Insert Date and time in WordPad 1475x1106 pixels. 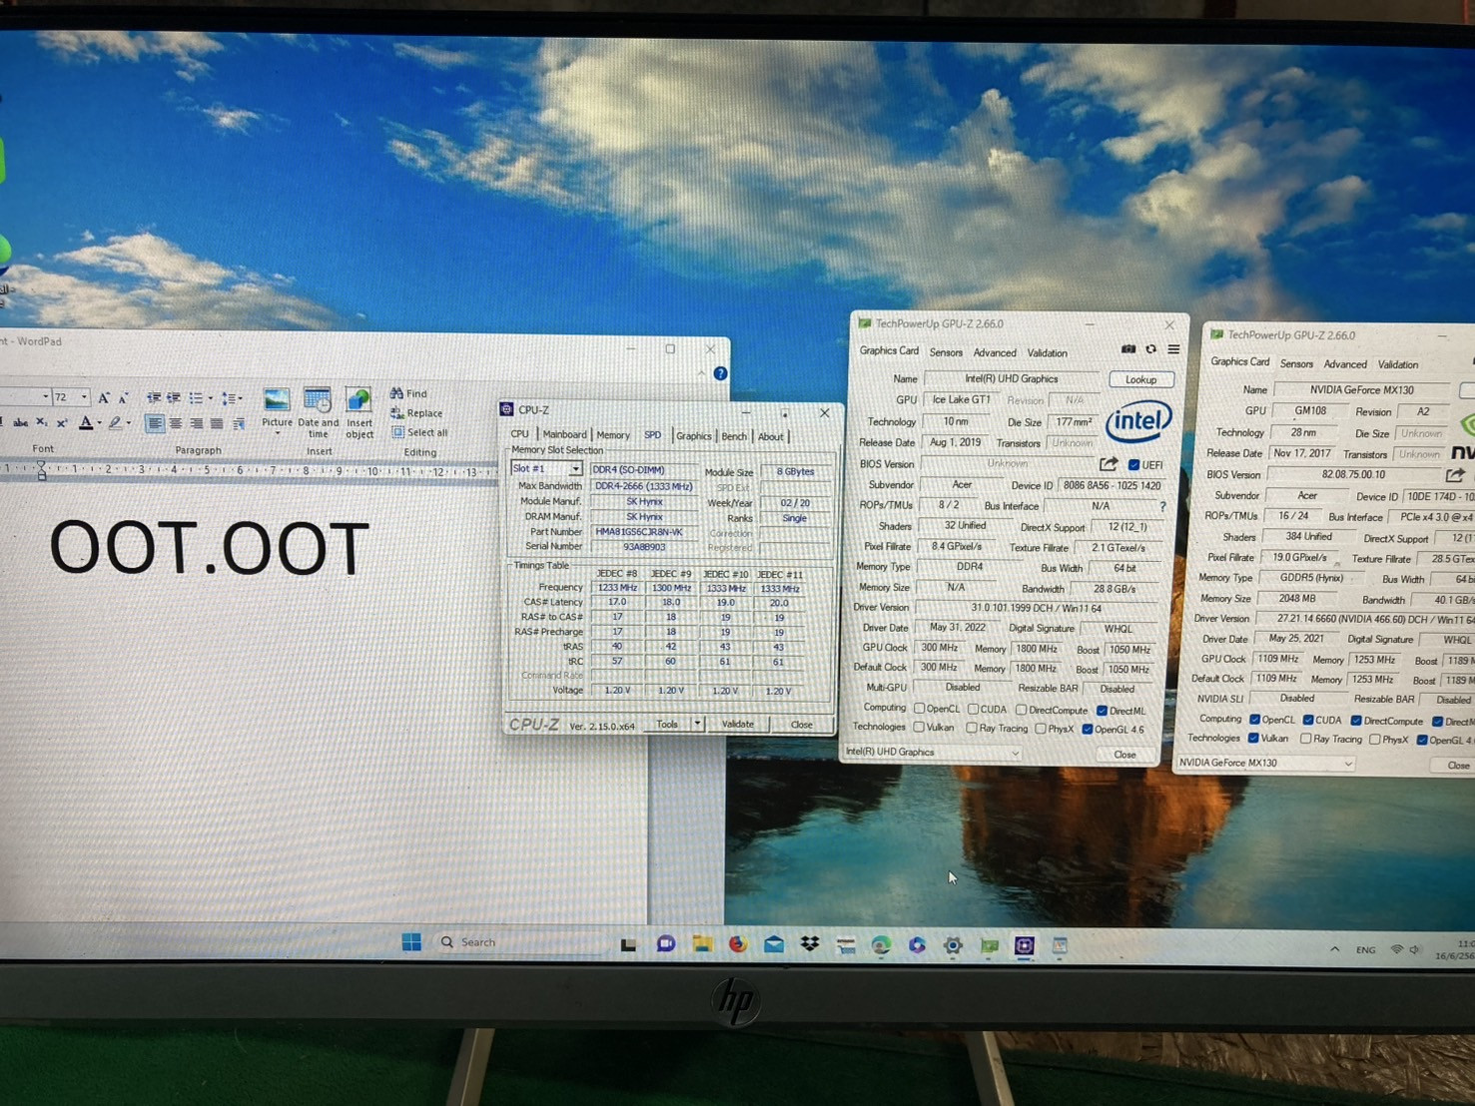[x=318, y=411]
